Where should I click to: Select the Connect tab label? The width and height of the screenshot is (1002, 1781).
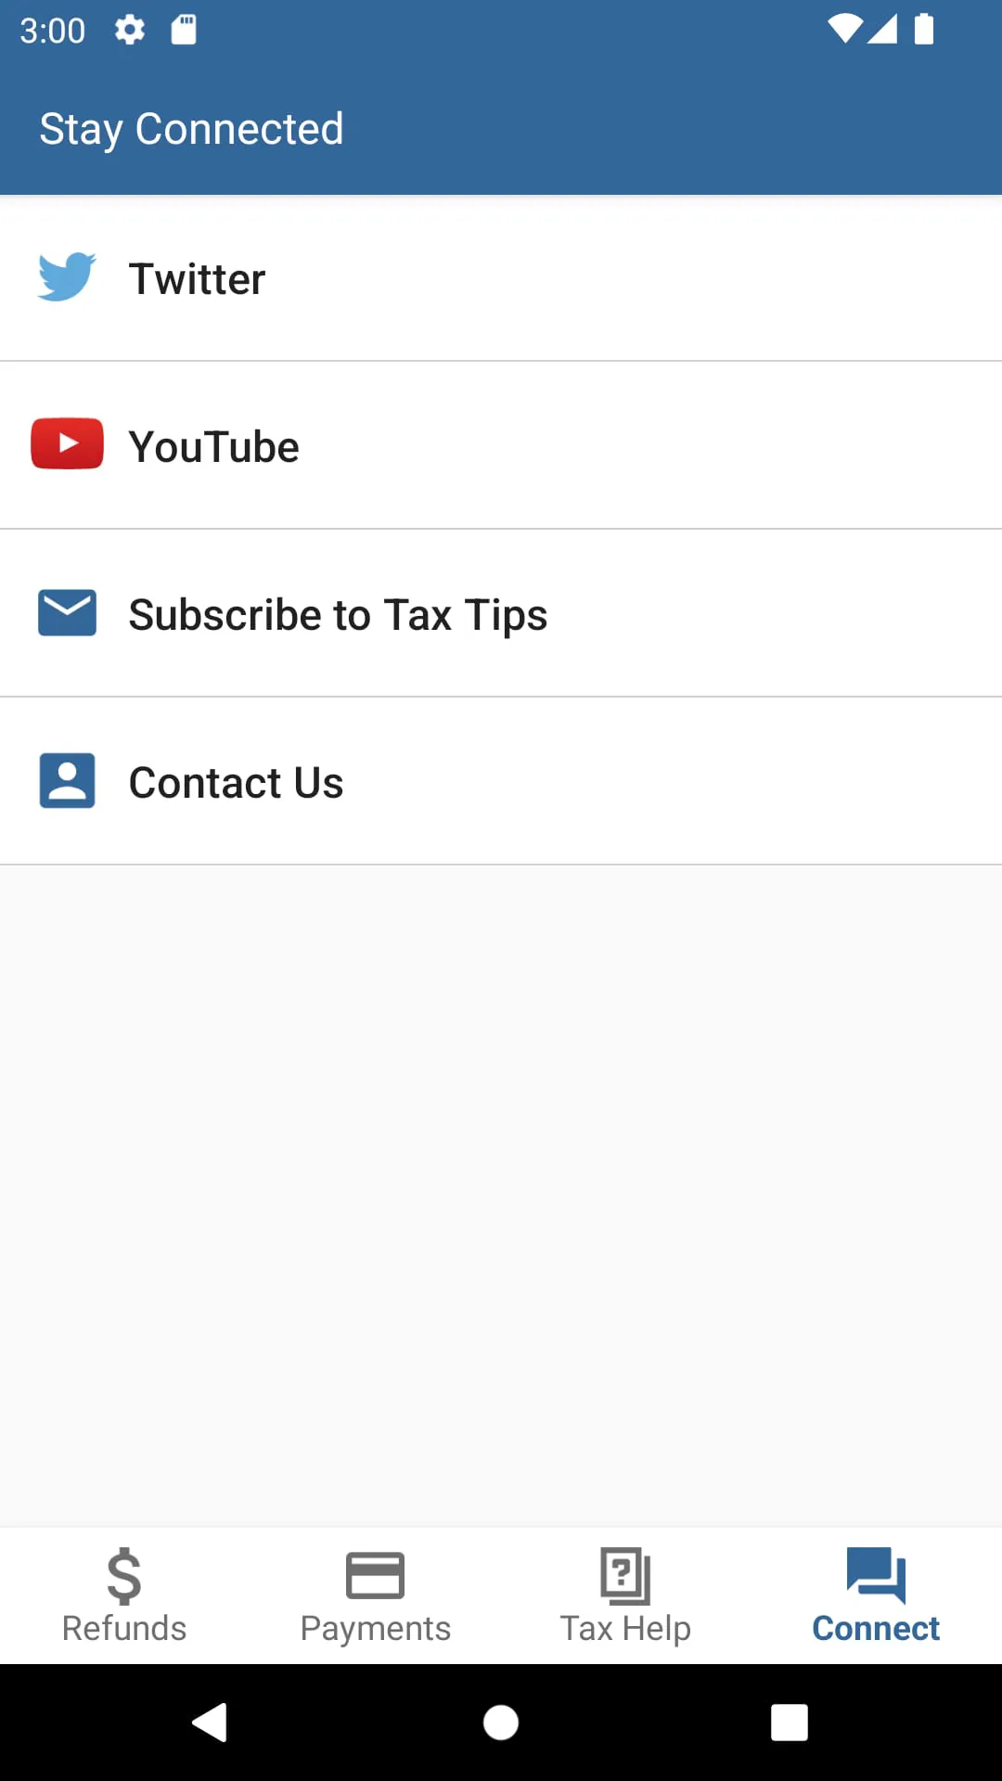876,1629
